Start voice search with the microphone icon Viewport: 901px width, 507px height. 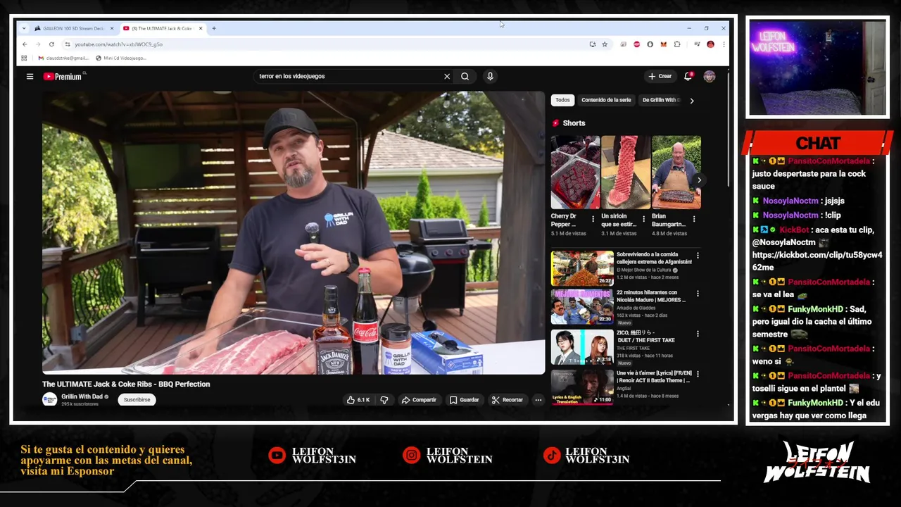(490, 76)
